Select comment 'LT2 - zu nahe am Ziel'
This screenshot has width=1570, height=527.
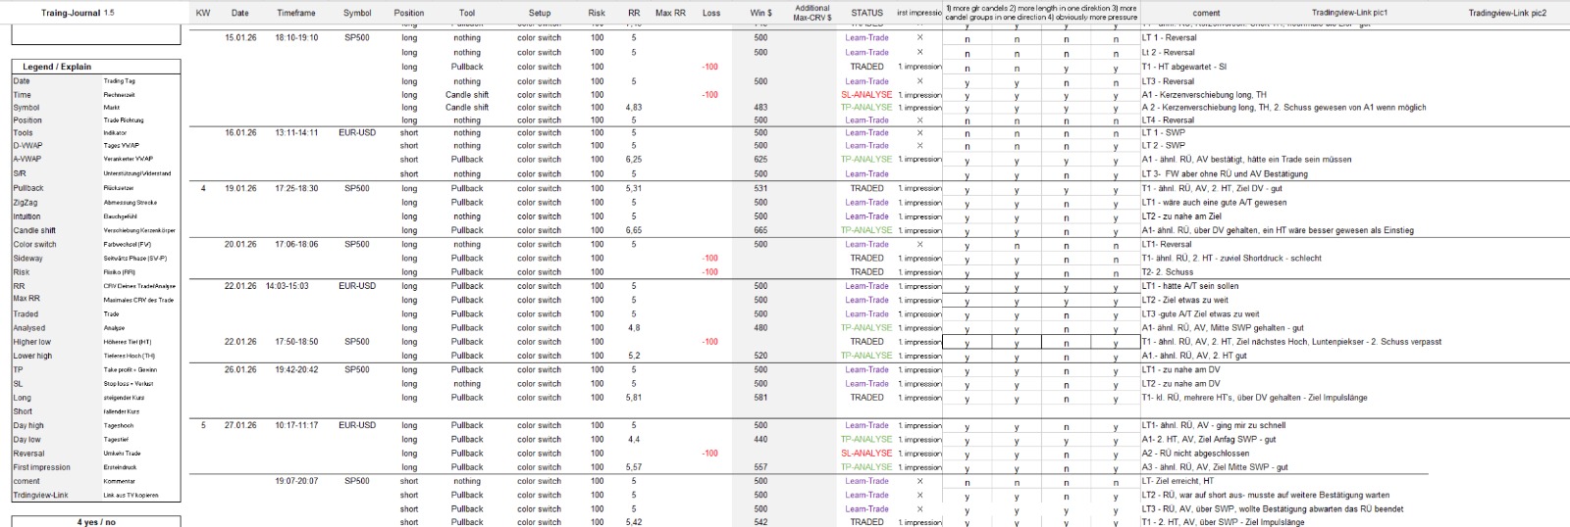pyautogui.click(x=1181, y=216)
